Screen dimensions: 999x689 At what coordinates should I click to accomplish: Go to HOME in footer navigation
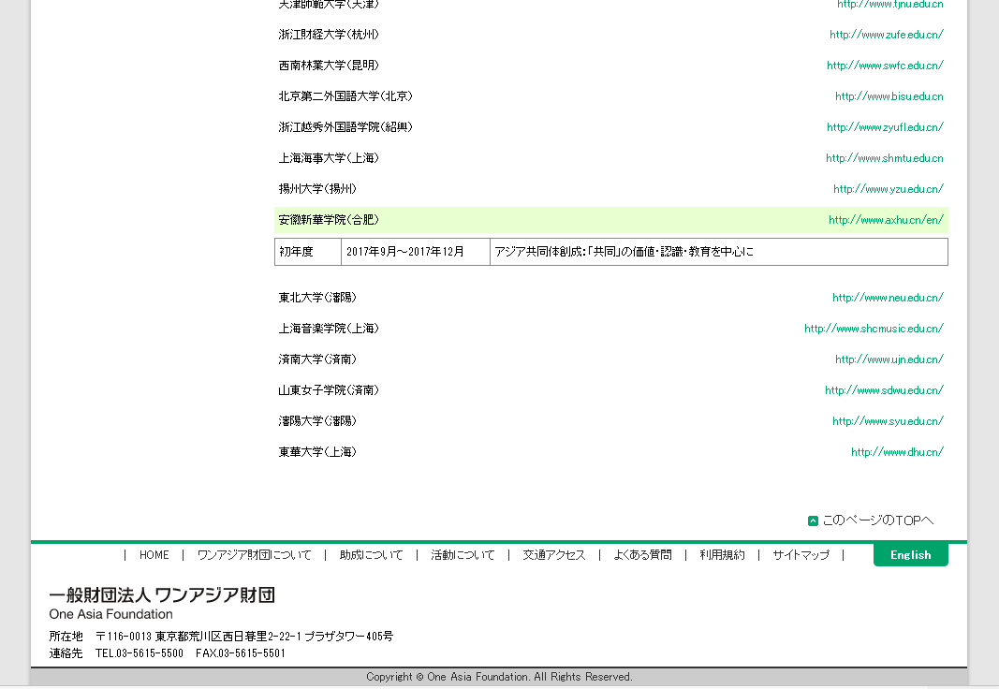coord(154,555)
